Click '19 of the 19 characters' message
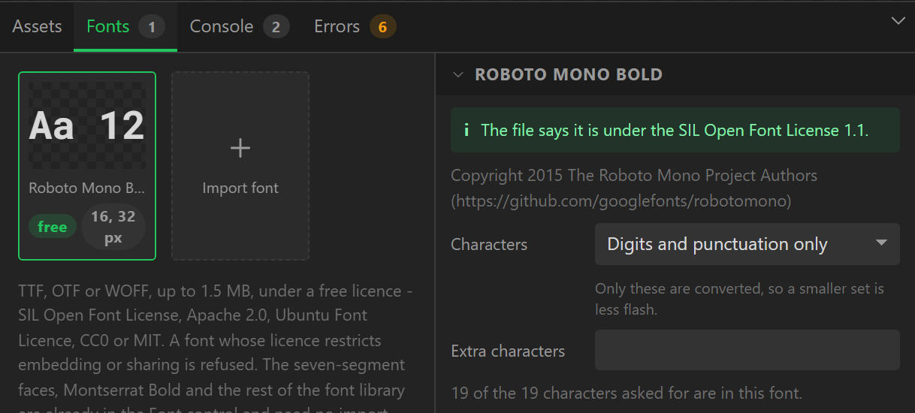The width and height of the screenshot is (915, 413). click(x=627, y=393)
